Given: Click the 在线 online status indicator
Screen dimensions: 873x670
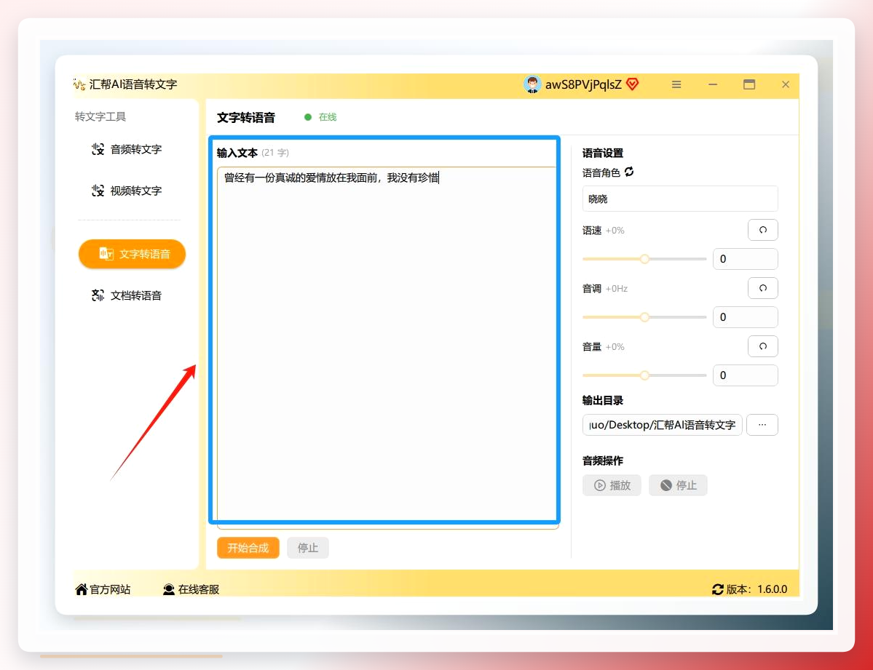Looking at the screenshot, I should (320, 117).
